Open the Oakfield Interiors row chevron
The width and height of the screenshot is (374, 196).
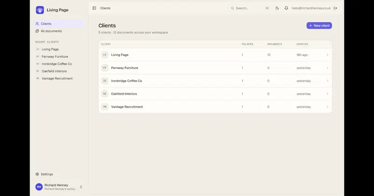point(328,94)
